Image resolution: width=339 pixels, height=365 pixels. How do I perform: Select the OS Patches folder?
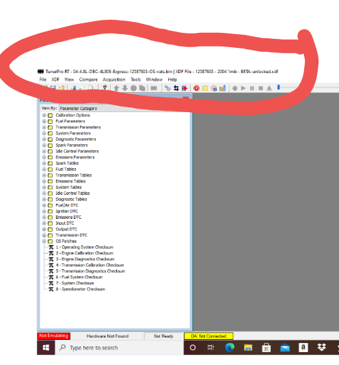click(x=66, y=241)
